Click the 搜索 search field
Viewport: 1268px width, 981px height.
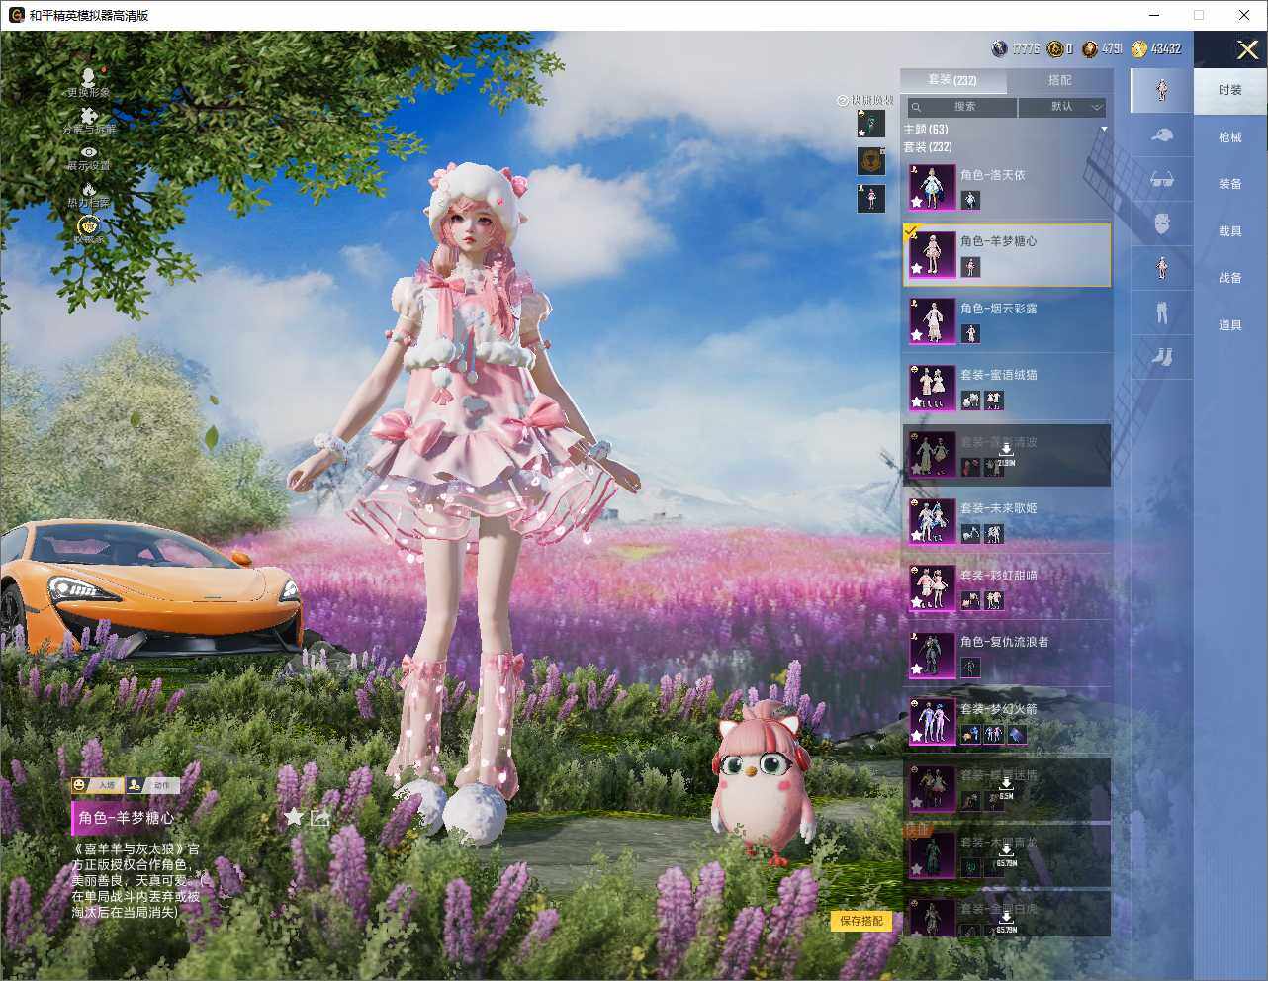(962, 107)
